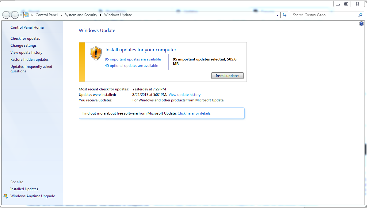
Task: Open 95 important updates are available
Action: click(133, 59)
